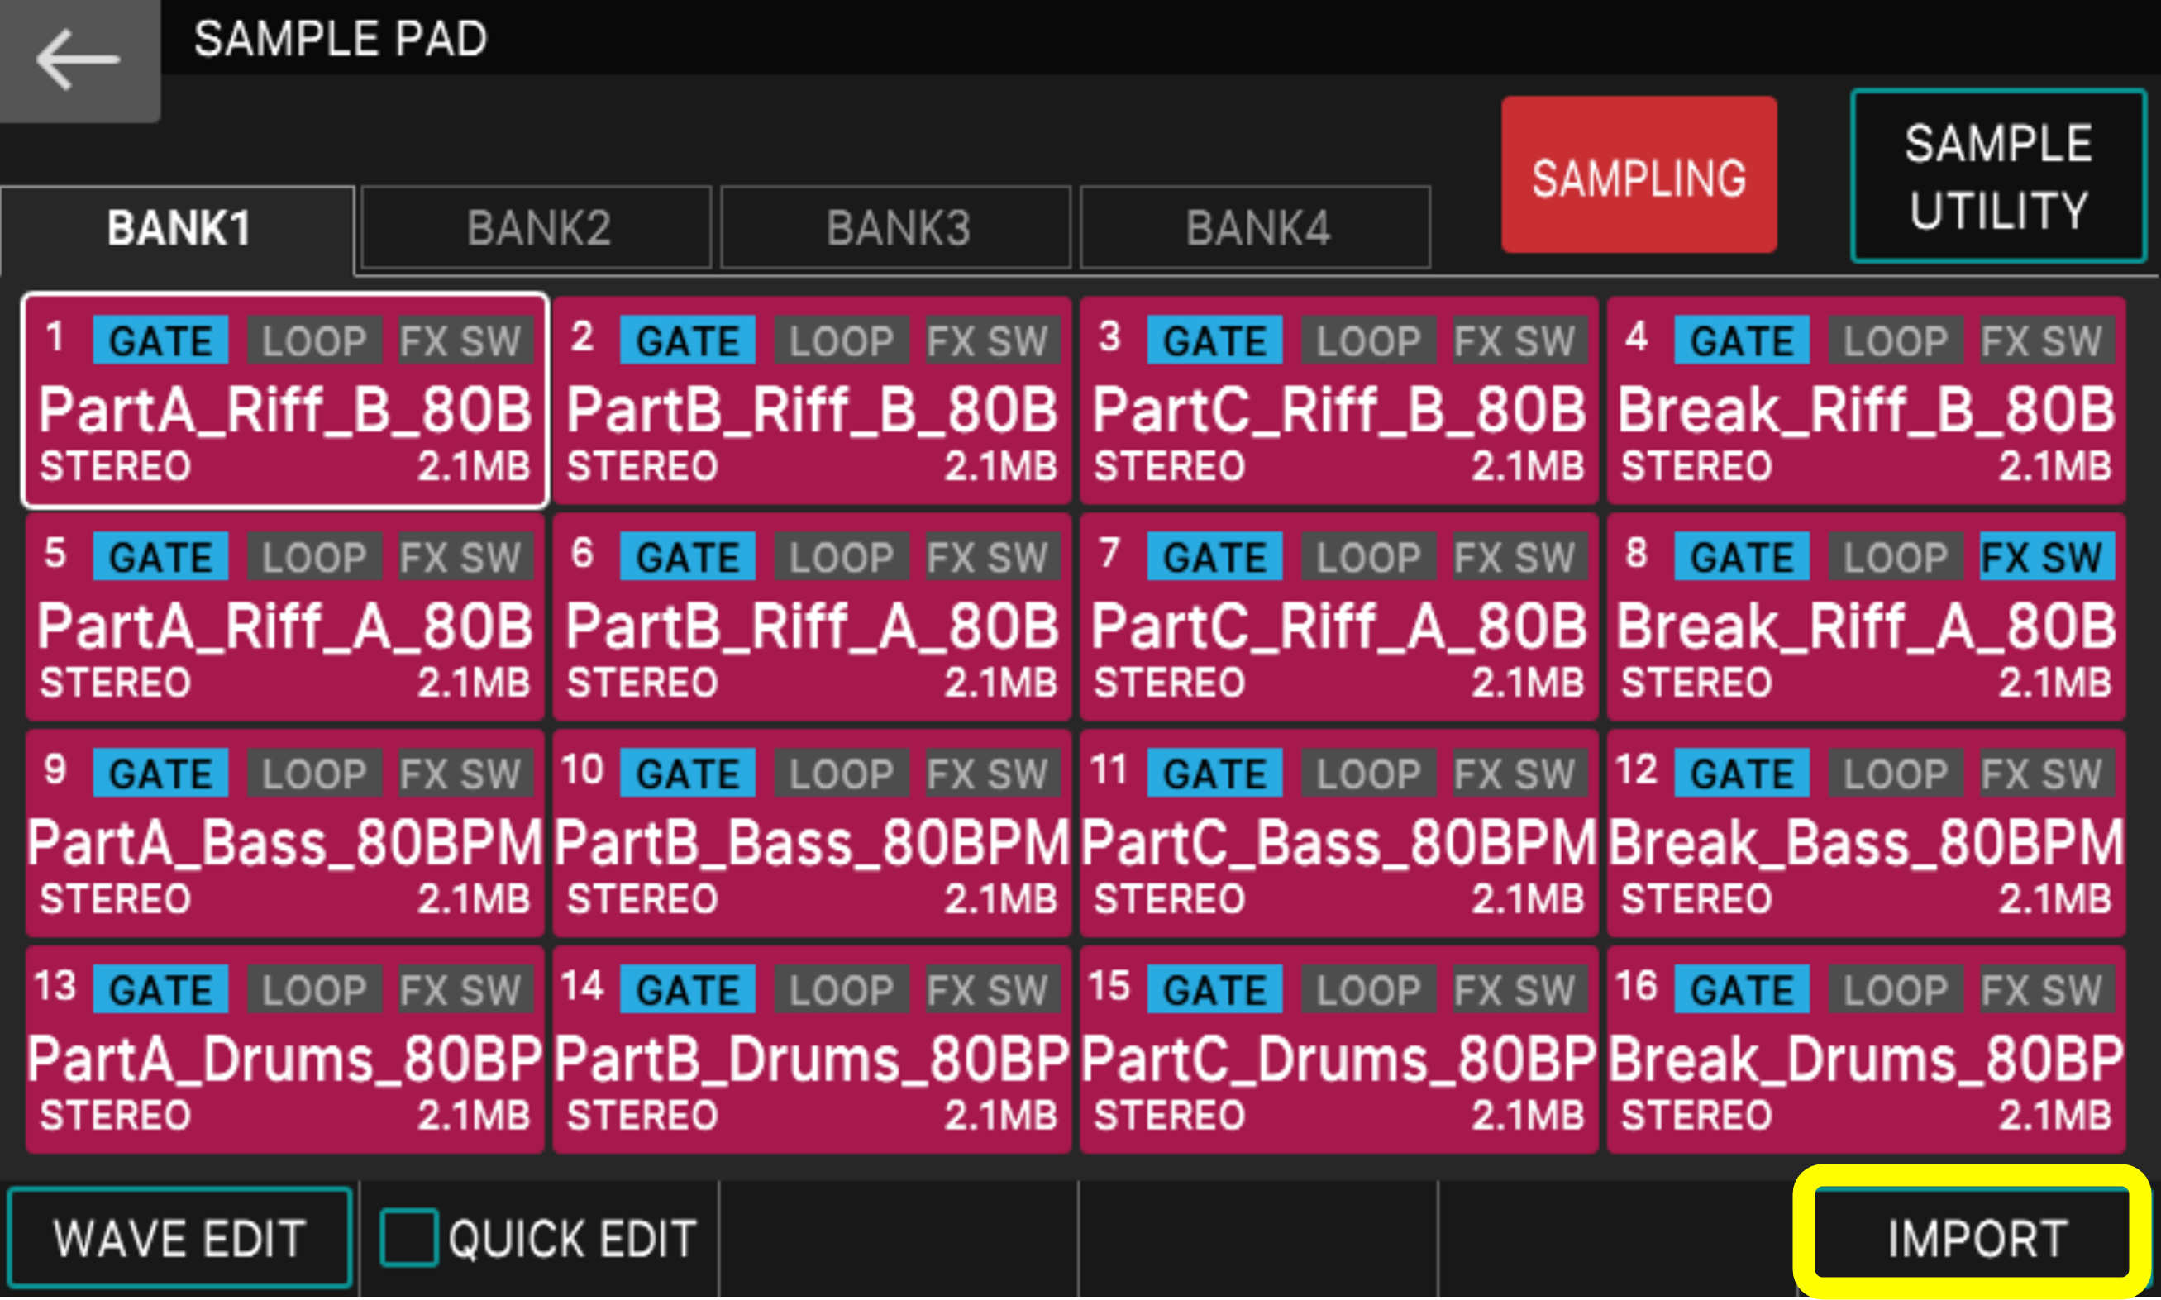Select the BANK3 tab
Image resolution: width=2161 pixels, height=1300 pixels.
point(897,228)
